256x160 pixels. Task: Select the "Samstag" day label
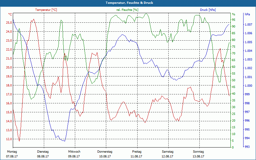pyautogui.click(x=168, y=152)
